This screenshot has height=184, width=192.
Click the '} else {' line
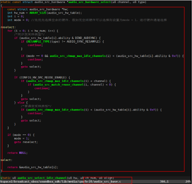21,102
